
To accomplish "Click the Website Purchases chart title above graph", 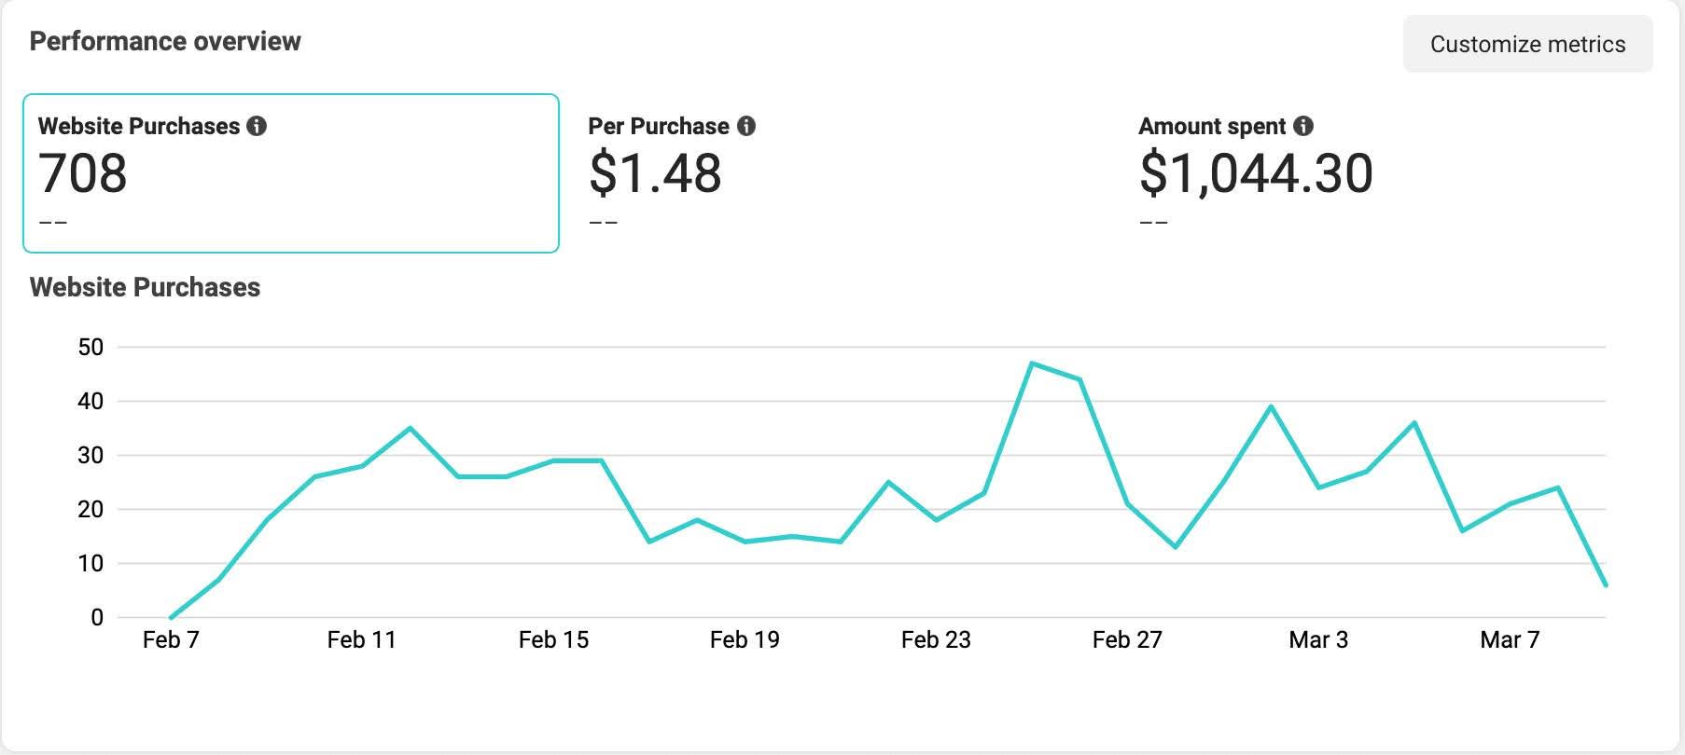I will (x=145, y=287).
